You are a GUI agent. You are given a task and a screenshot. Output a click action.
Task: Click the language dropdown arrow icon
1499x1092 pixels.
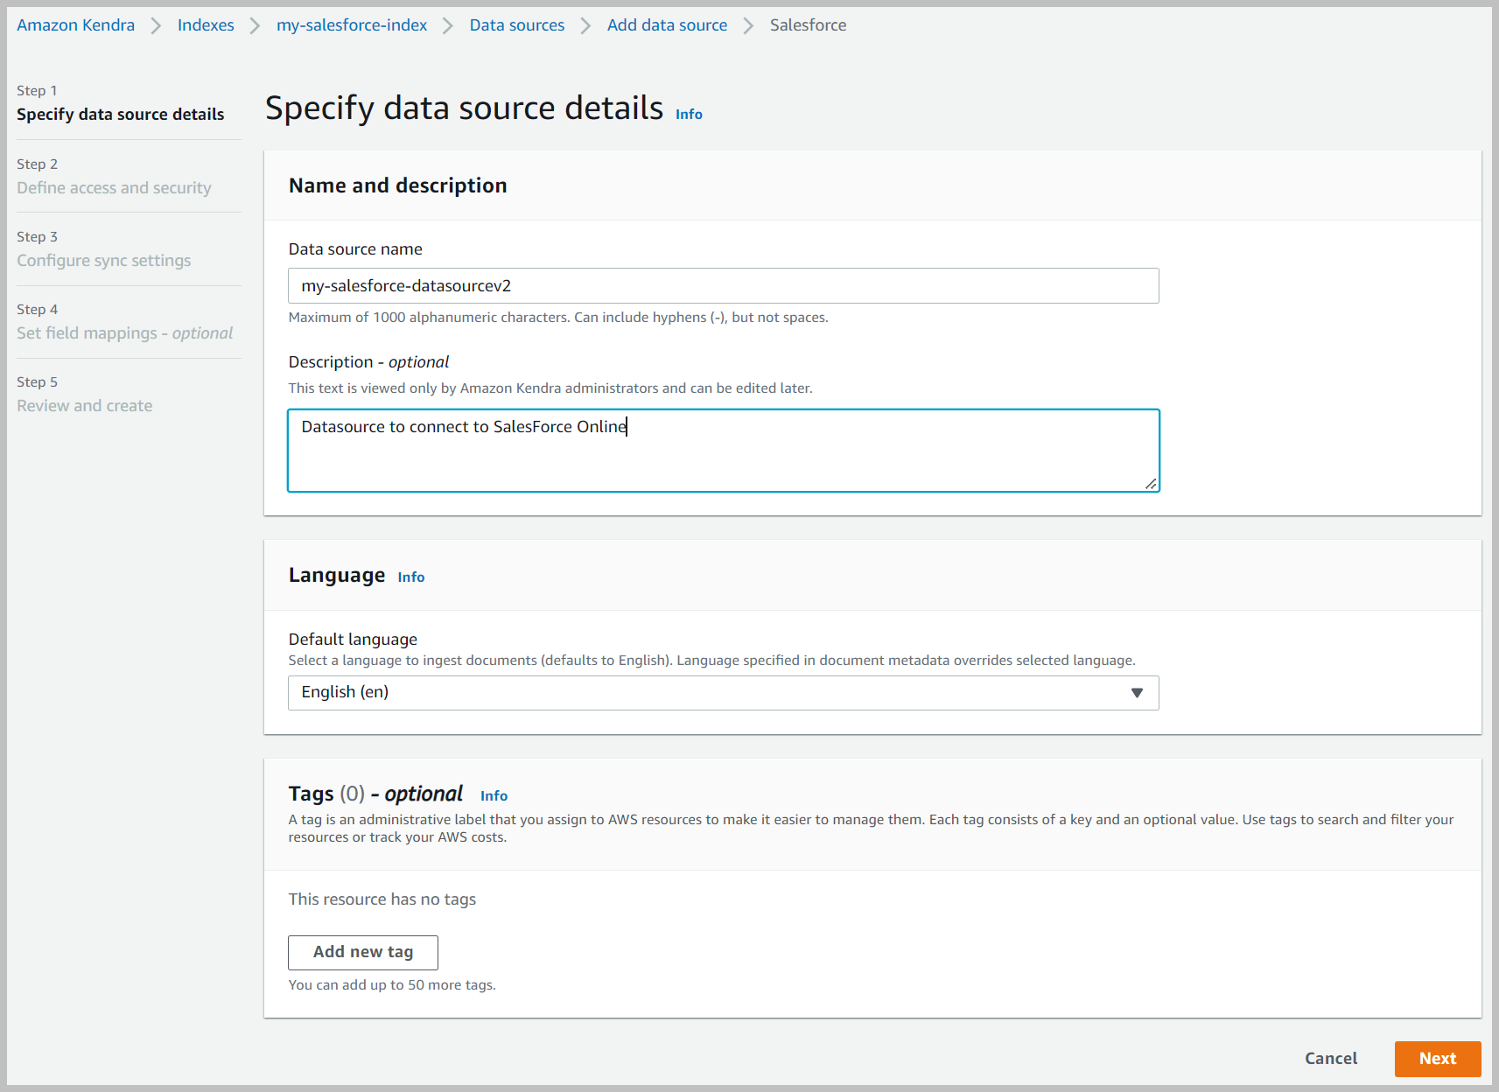pyautogui.click(x=1137, y=693)
